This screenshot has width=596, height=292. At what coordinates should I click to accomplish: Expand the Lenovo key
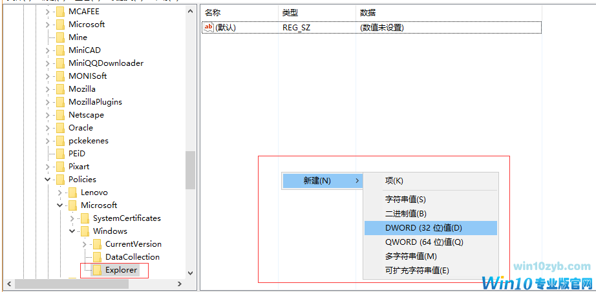[x=60, y=193]
